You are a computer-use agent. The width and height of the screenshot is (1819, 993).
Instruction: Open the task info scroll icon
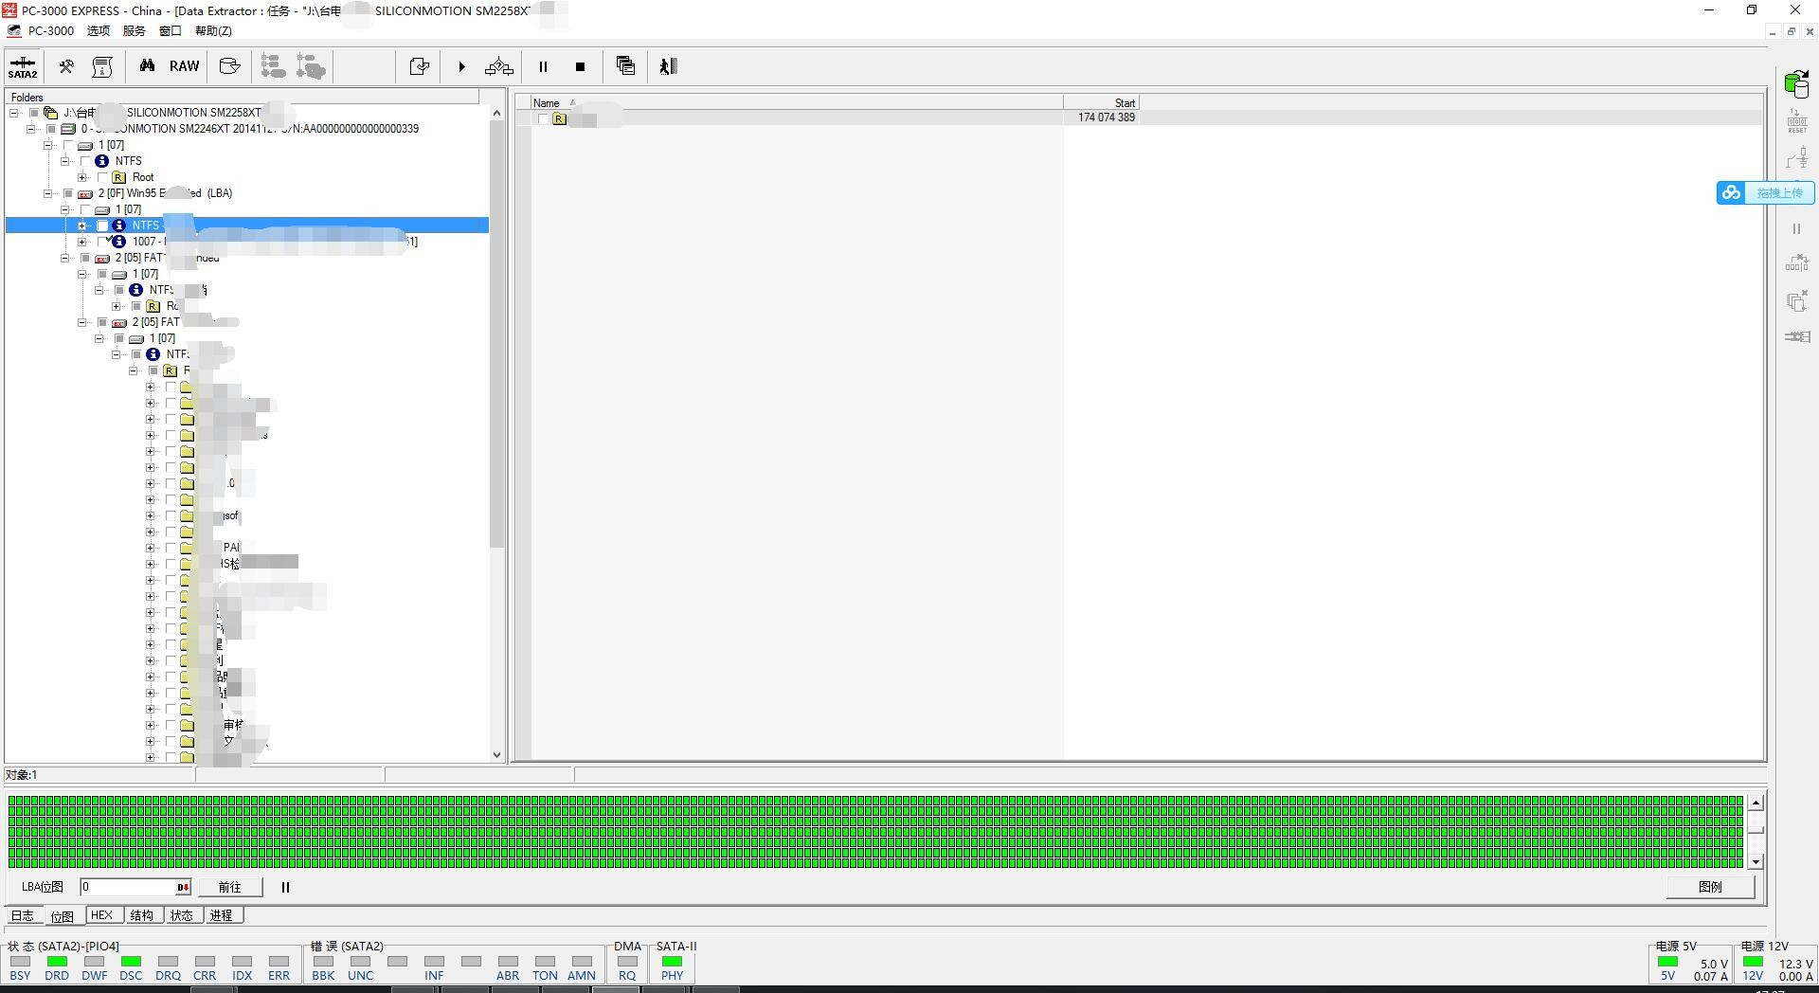pyautogui.click(x=102, y=66)
